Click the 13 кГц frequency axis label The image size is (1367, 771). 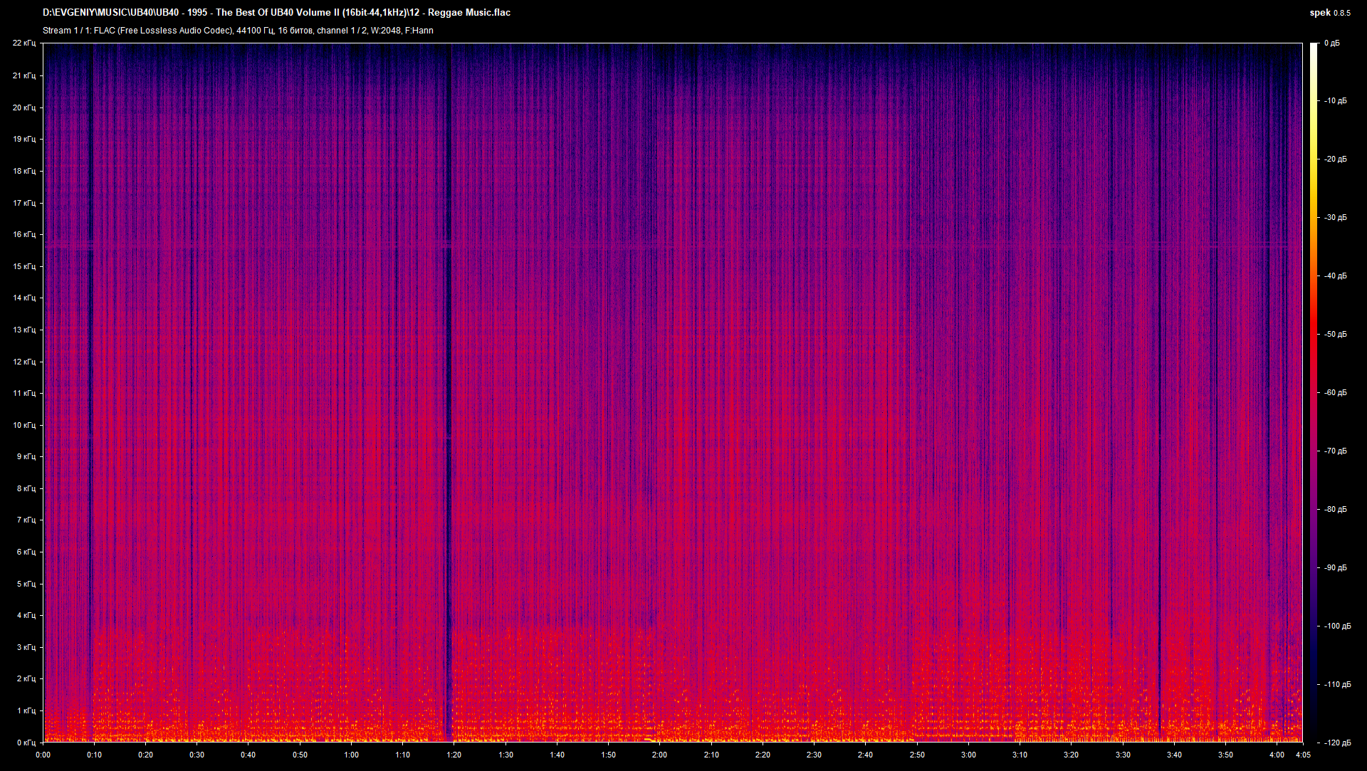(23, 330)
